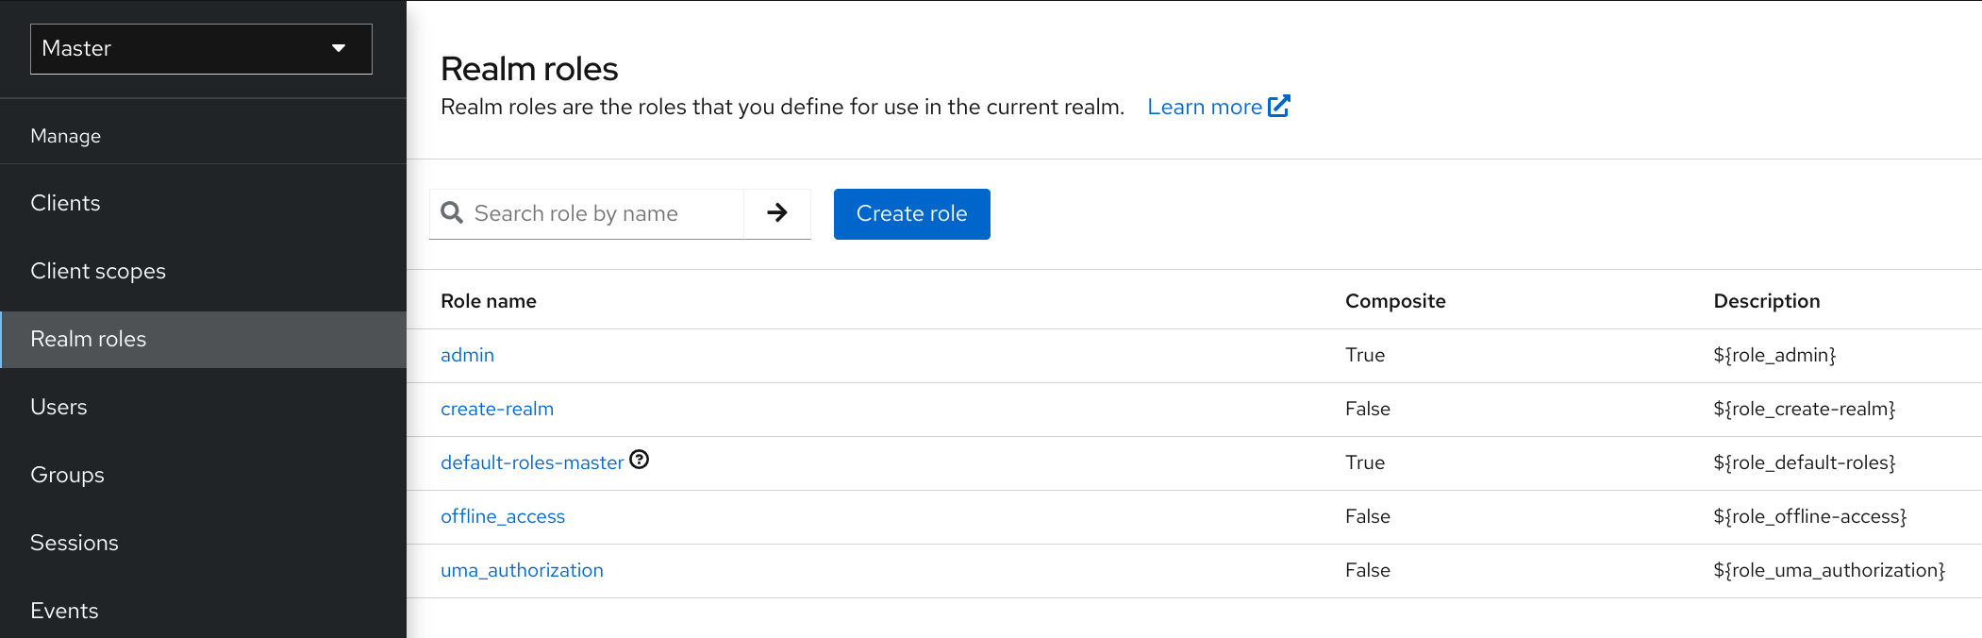The width and height of the screenshot is (1982, 638).
Task: Click inside Search role by name field
Action: 604,213
